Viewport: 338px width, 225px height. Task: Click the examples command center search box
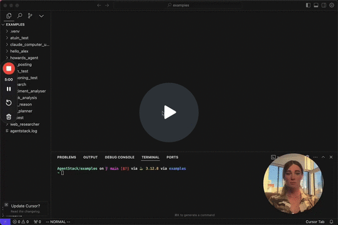tap(178, 5)
